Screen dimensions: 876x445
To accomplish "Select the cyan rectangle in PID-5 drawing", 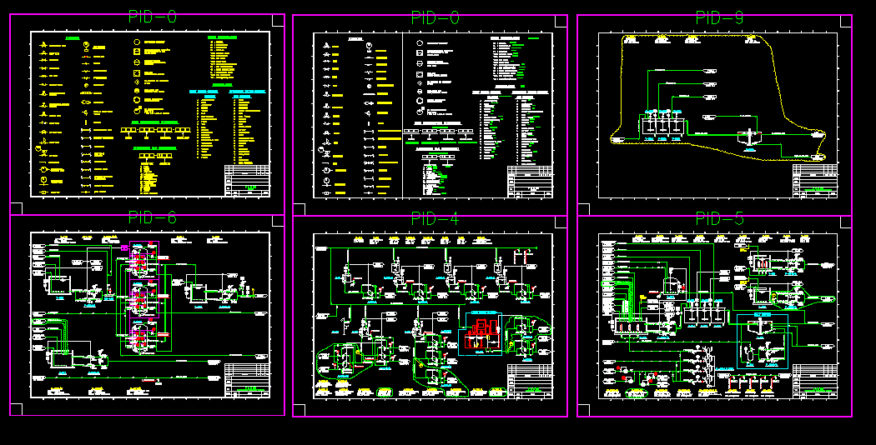I will [x=762, y=341].
